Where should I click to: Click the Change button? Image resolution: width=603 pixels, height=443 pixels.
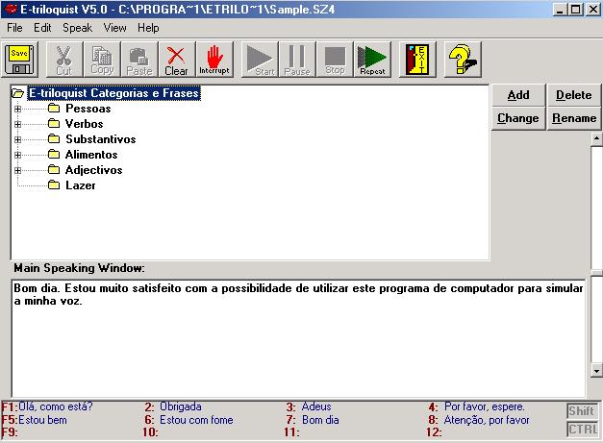coord(518,118)
